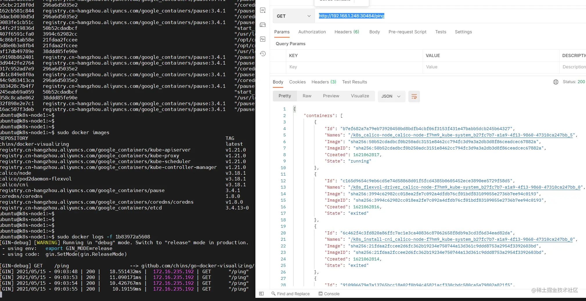Select the Params request tab
Screen dimensions: 586x301
pyautogui.click(x=282, y=32)
